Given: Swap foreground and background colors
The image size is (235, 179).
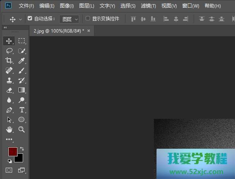Looking at the screenshot, I should 22,149.
